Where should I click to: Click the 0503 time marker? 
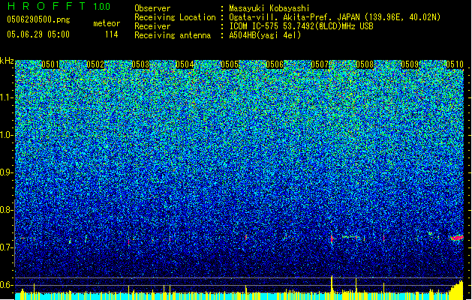point(140,64)
